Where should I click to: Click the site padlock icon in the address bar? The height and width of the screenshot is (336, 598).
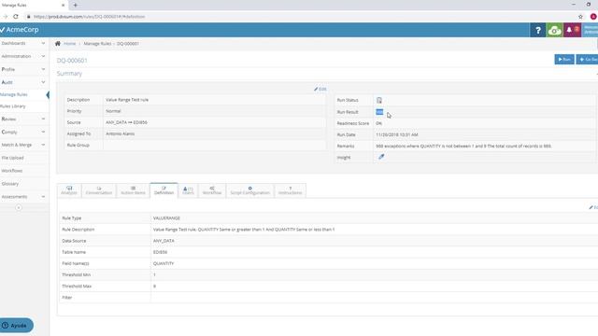point(28,17)
